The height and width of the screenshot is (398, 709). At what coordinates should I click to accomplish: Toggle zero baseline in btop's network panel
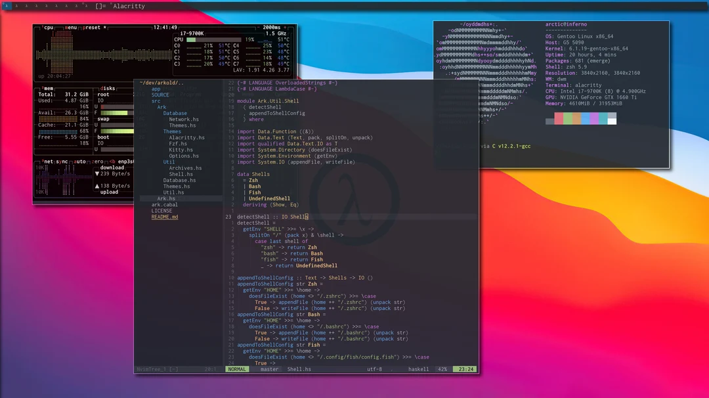97,162
